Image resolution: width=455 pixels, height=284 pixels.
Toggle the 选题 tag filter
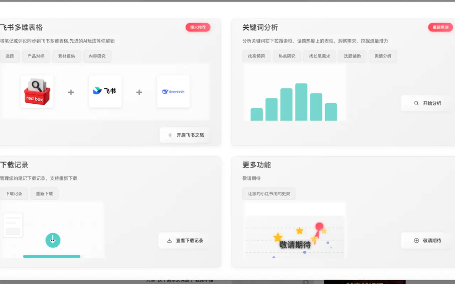(x=10, y=56)
